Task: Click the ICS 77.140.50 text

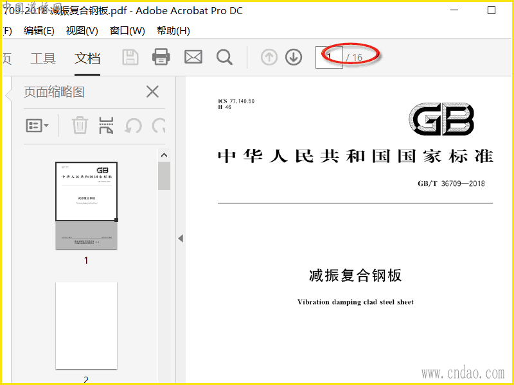Action: 236,101
